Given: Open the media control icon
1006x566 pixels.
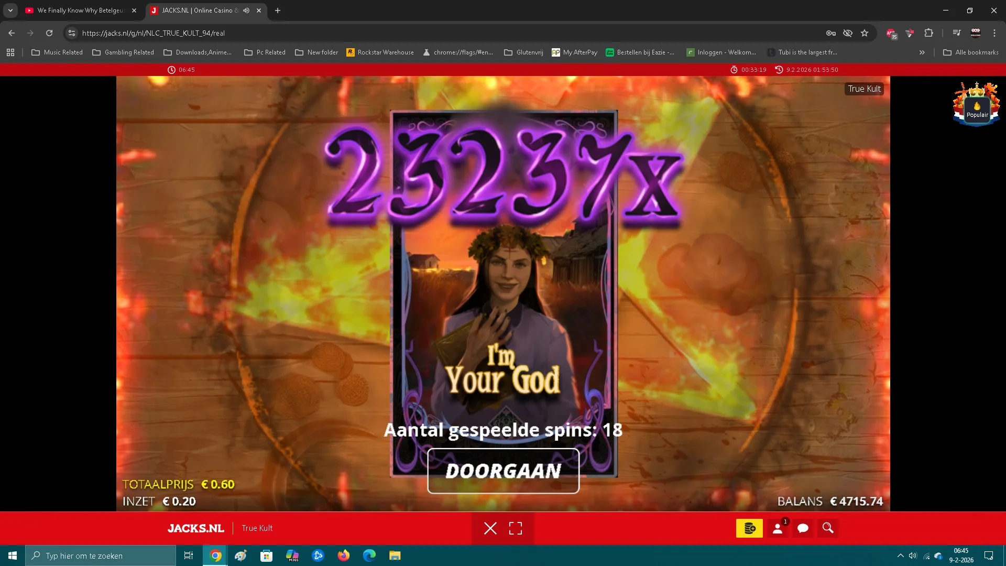Looking at the screenshot, I should click(957, 33).
